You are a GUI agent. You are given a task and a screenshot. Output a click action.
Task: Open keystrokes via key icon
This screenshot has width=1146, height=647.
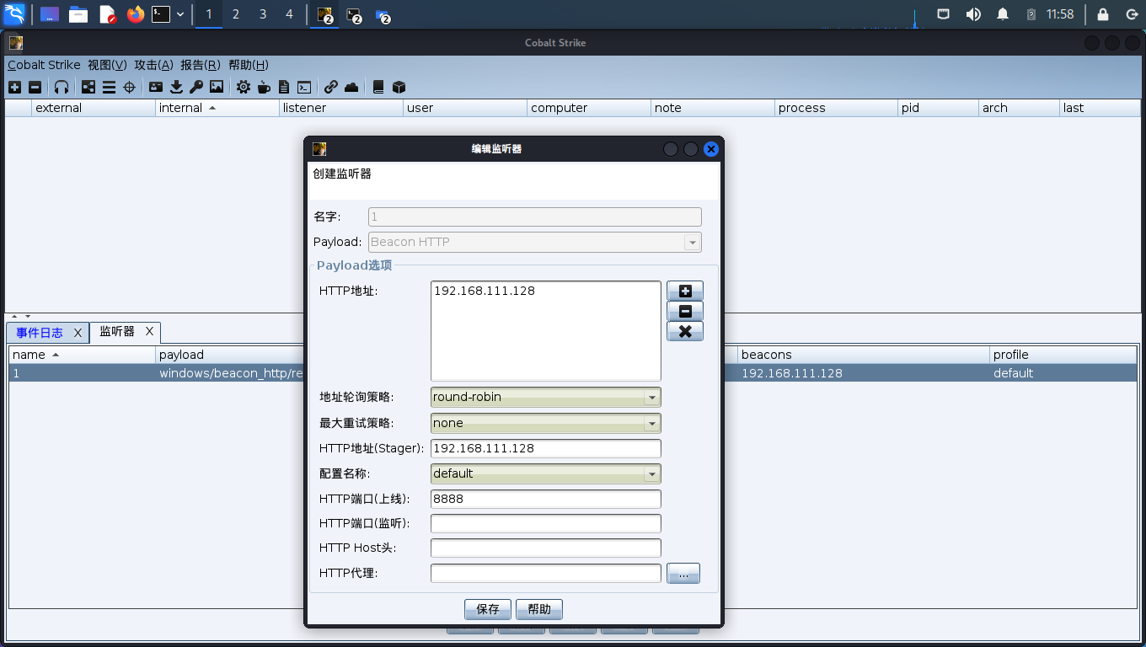(196, 87)
